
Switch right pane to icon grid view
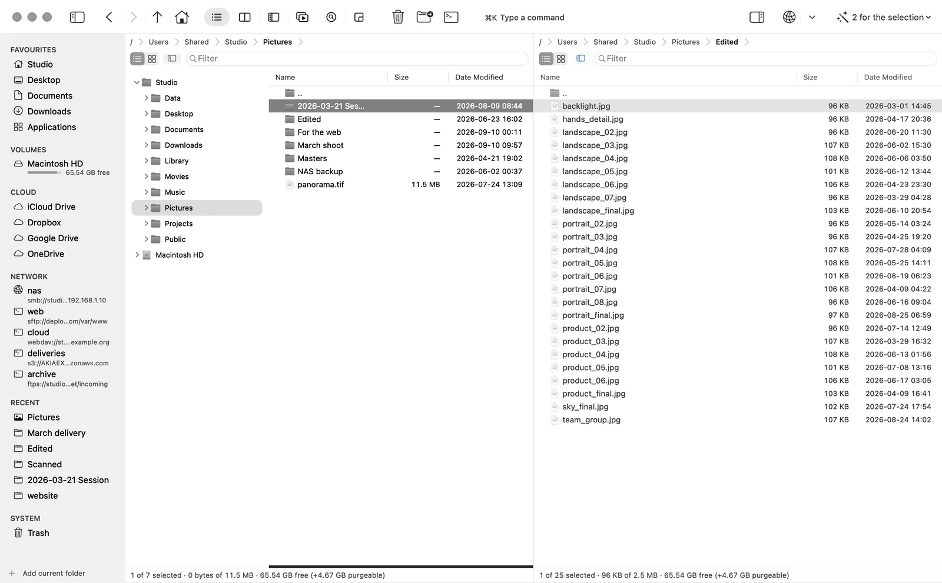(x=560, y=59)
